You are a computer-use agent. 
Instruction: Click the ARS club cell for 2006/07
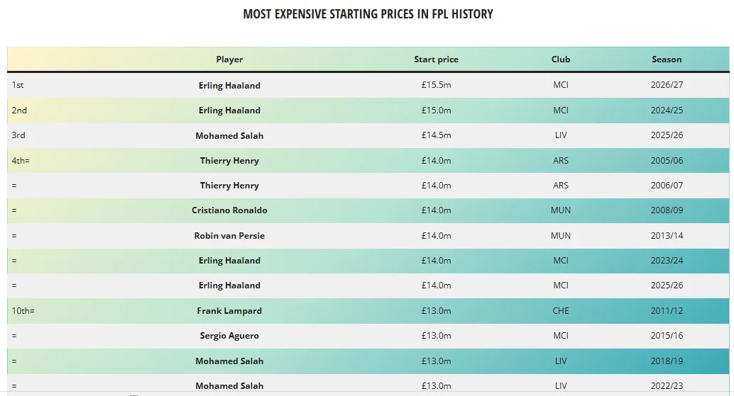pos(561,186)
